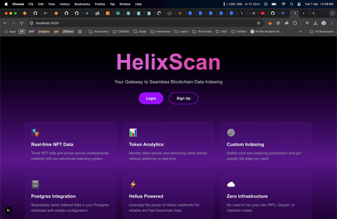The width and height of the screenshot is (337, 219).
Task: Click the Login button
Action: click(151, 98)
